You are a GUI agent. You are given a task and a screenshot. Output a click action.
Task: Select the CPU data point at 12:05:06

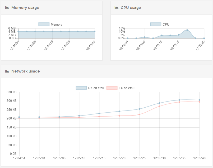pyautogui.click(x=145, y=37)
